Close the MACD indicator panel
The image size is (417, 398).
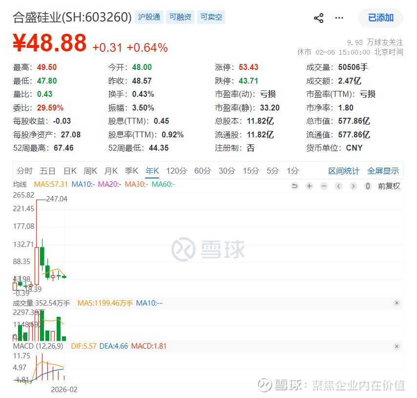(396, 346)
